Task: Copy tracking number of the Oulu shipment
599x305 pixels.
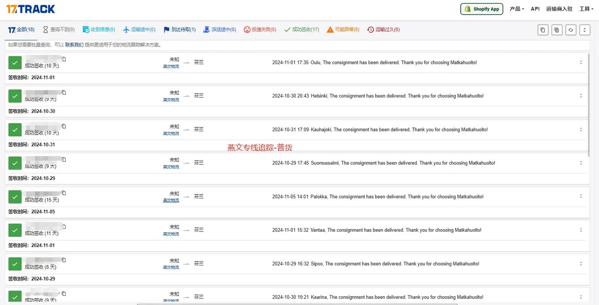Action: (64, 59)
